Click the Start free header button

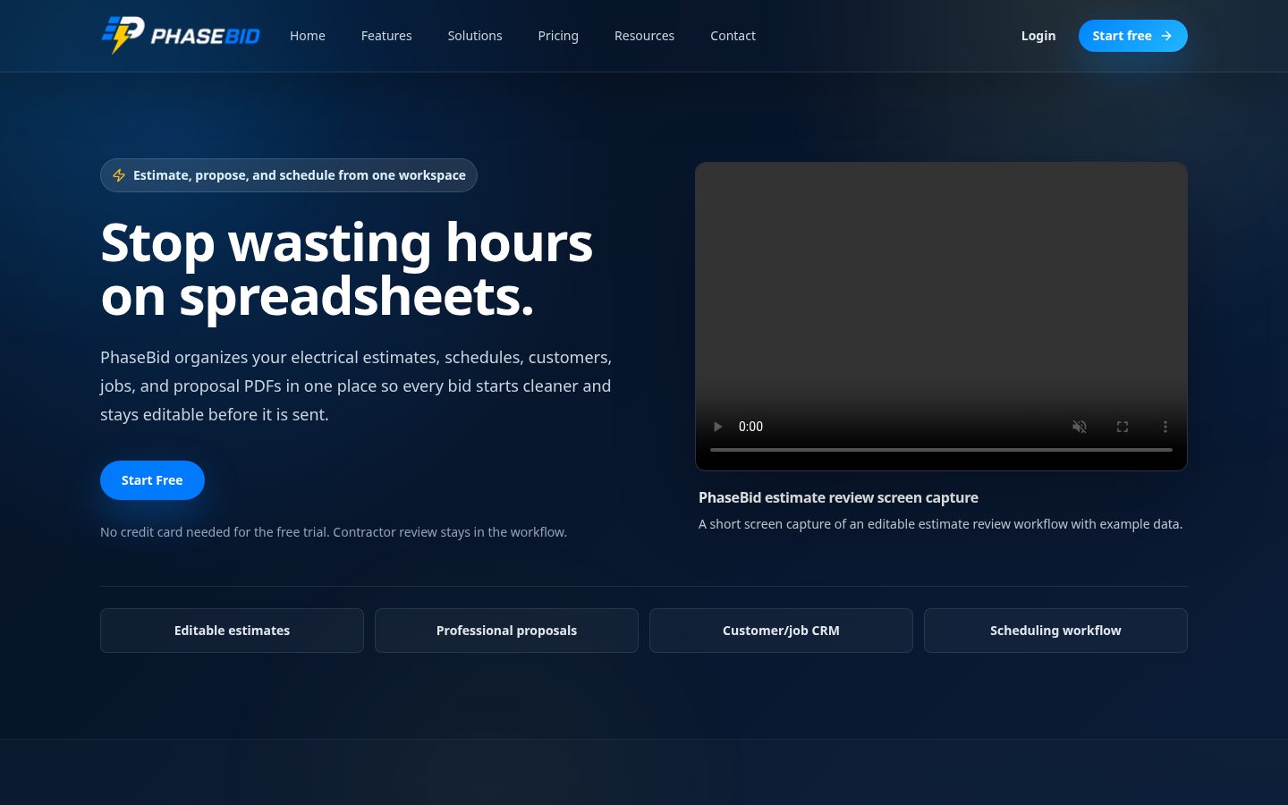point(1132,36)
